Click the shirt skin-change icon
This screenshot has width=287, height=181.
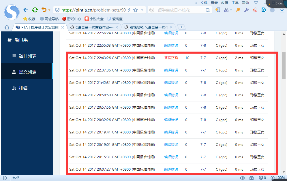coord(256,3)
